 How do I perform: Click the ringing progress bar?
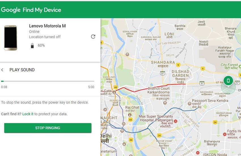click(x=48, y=81)
